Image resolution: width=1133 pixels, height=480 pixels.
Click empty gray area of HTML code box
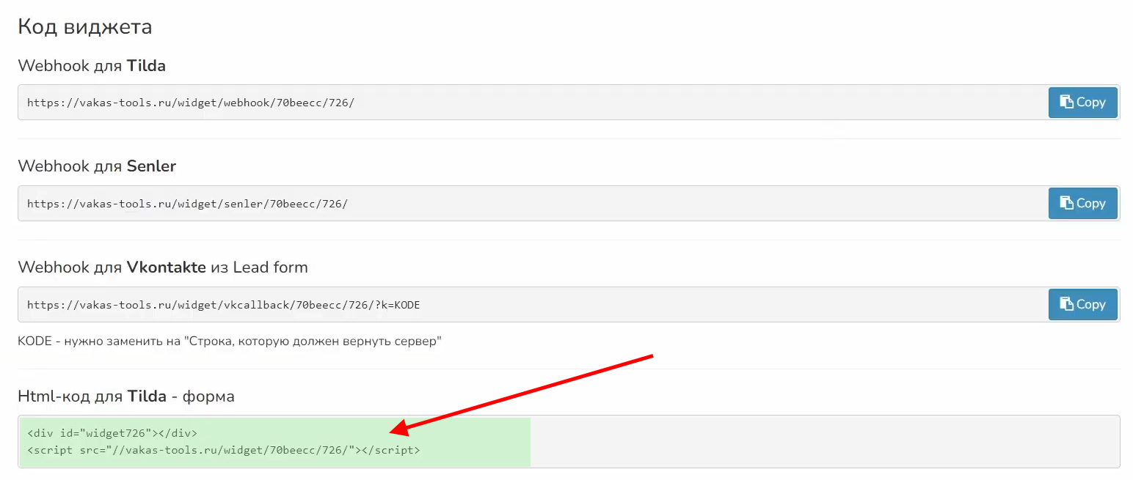(x=807, y=441)
